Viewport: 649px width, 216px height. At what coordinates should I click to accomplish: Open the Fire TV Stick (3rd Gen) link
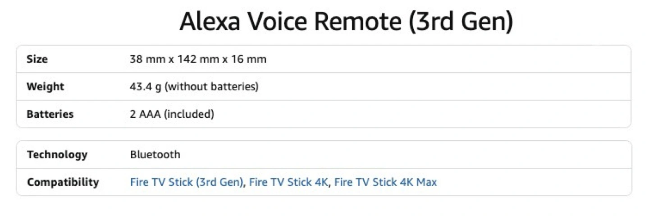click(x=187, y=182)
